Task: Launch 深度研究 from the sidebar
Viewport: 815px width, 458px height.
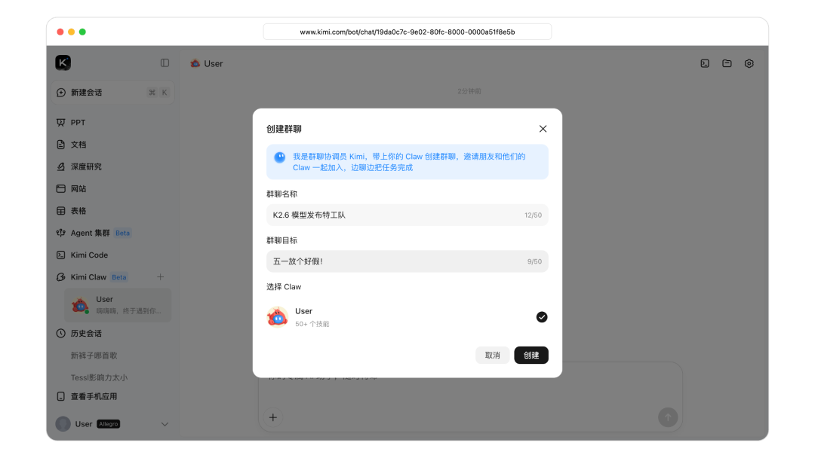Action: [x=83, y=166]
